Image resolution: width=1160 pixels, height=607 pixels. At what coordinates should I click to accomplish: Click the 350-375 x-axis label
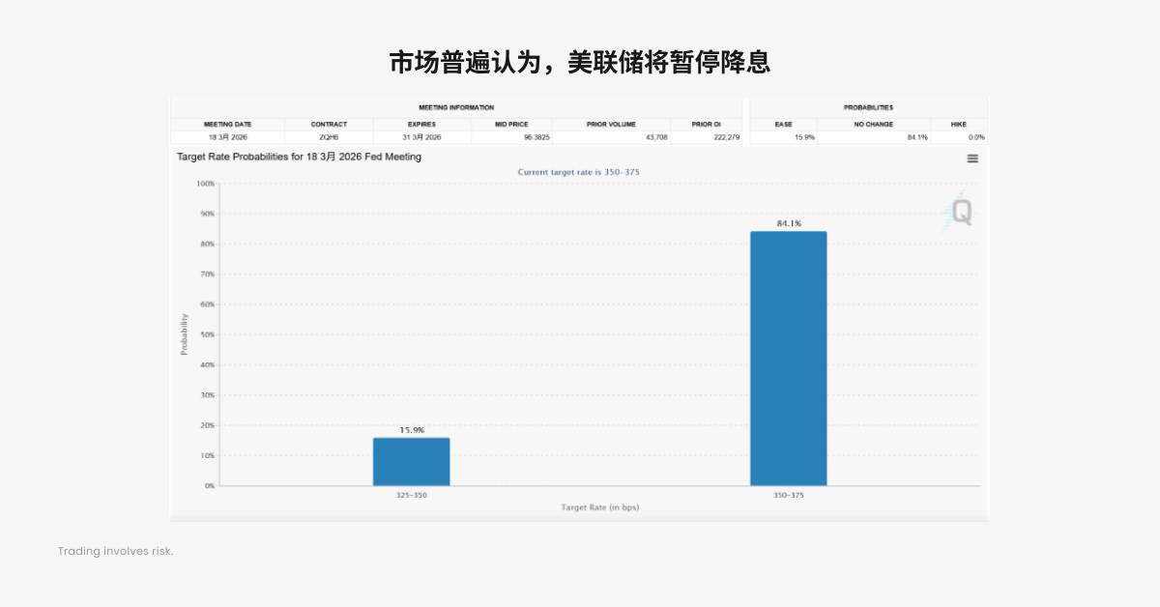788,495
